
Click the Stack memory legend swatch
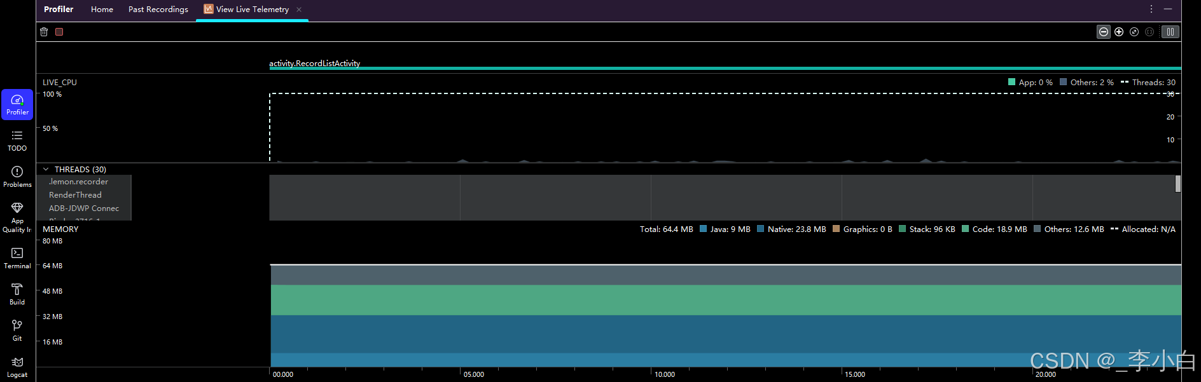(x=902, y=229)
